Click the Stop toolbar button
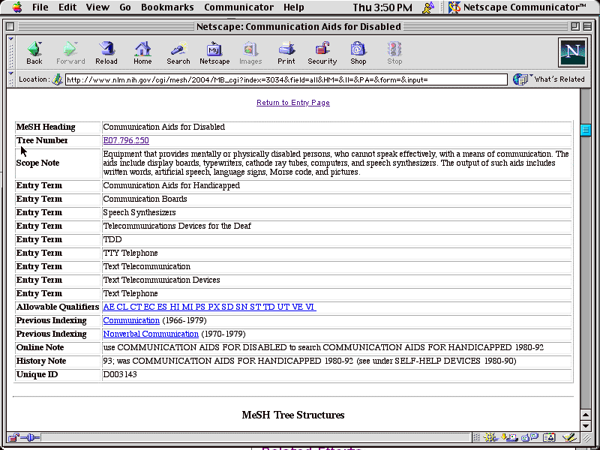This screenshot has height=450, width=600. [x=394, y=52]
